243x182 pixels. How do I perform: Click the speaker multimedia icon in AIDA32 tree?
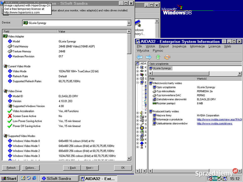(x=142, y=113)
